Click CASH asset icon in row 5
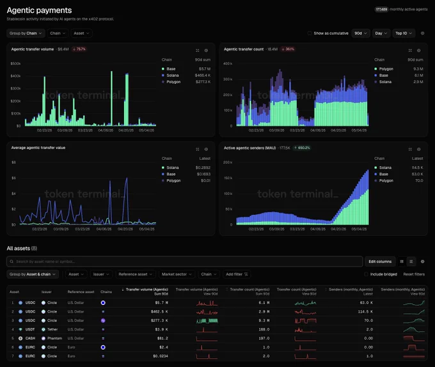Screen dimensions: 435x367 20,338
